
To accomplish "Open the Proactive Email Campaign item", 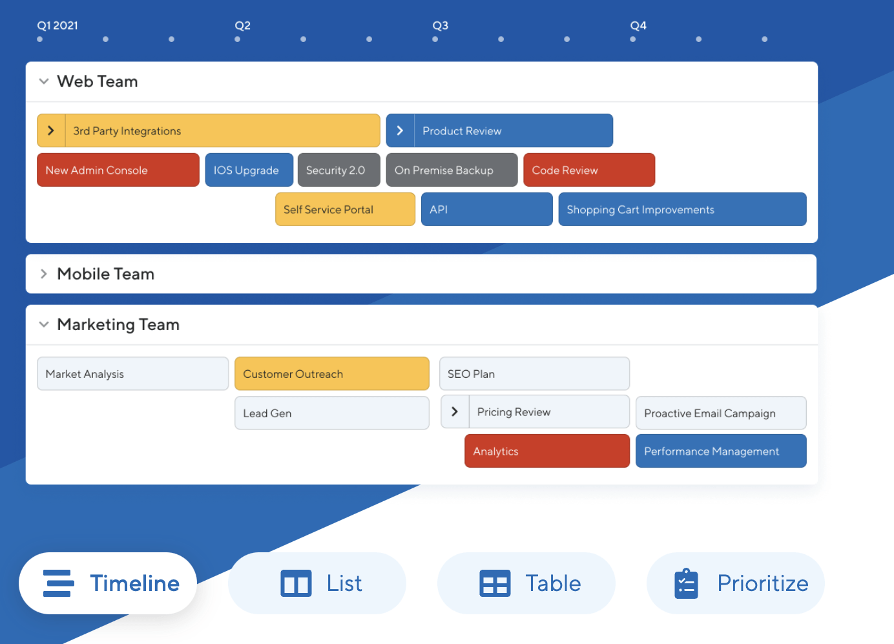I will pos(720,413).
